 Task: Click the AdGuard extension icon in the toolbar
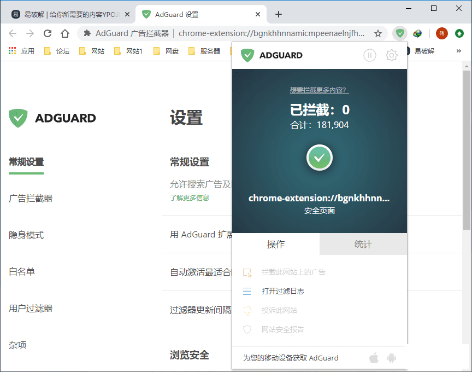(x=400, y=33)
